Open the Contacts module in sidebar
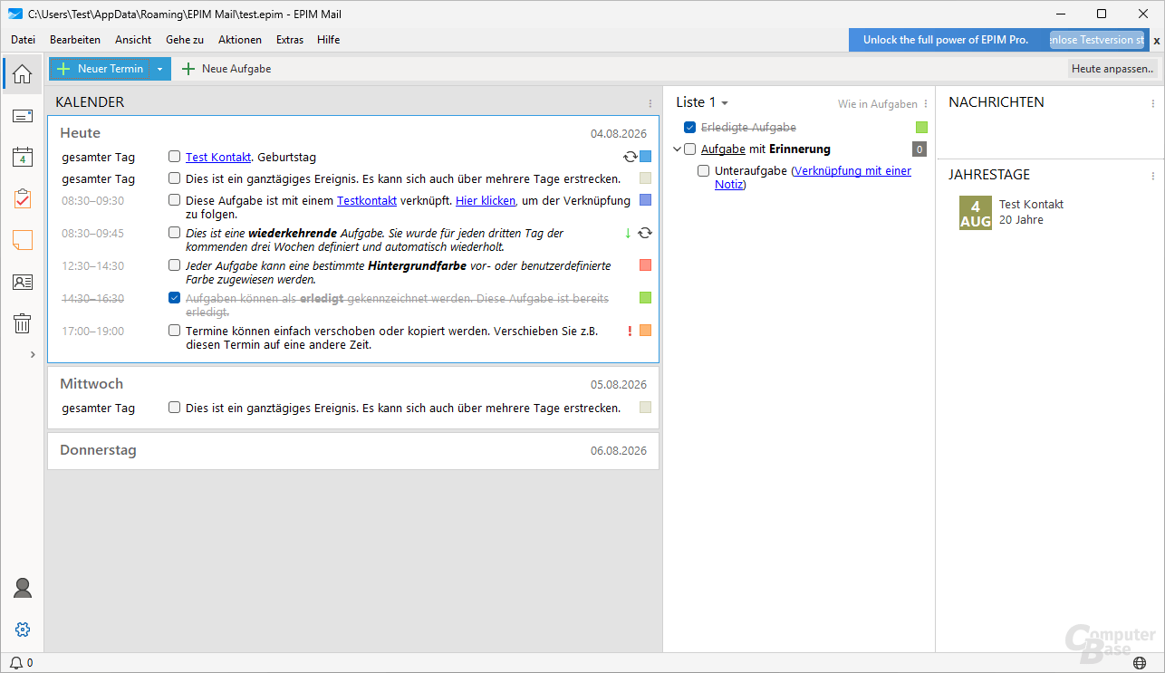The image size is (1165, 673). pyautogui.click(x=22, y=282)
